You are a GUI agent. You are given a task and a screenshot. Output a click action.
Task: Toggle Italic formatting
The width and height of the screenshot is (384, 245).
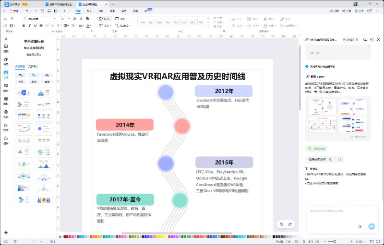point(30,26)
